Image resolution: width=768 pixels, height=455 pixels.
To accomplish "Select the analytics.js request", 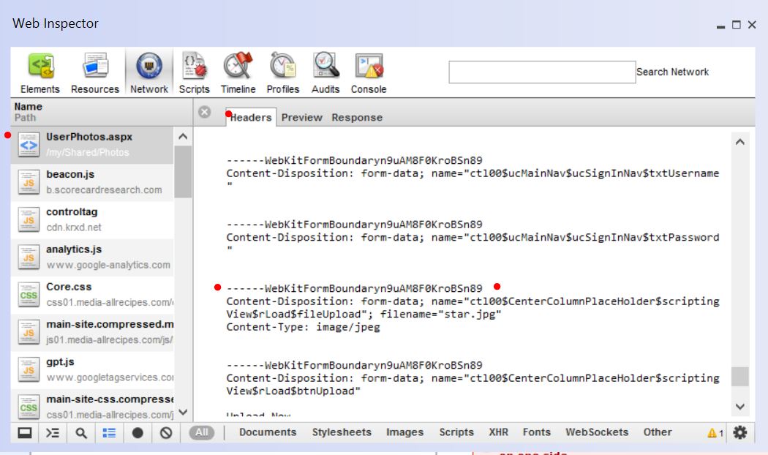I will pos(92,257).
